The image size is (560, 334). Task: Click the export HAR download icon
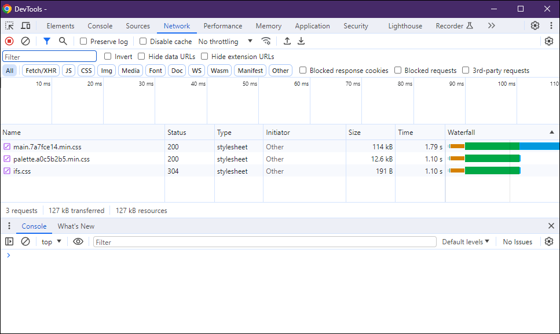point(301,41)
